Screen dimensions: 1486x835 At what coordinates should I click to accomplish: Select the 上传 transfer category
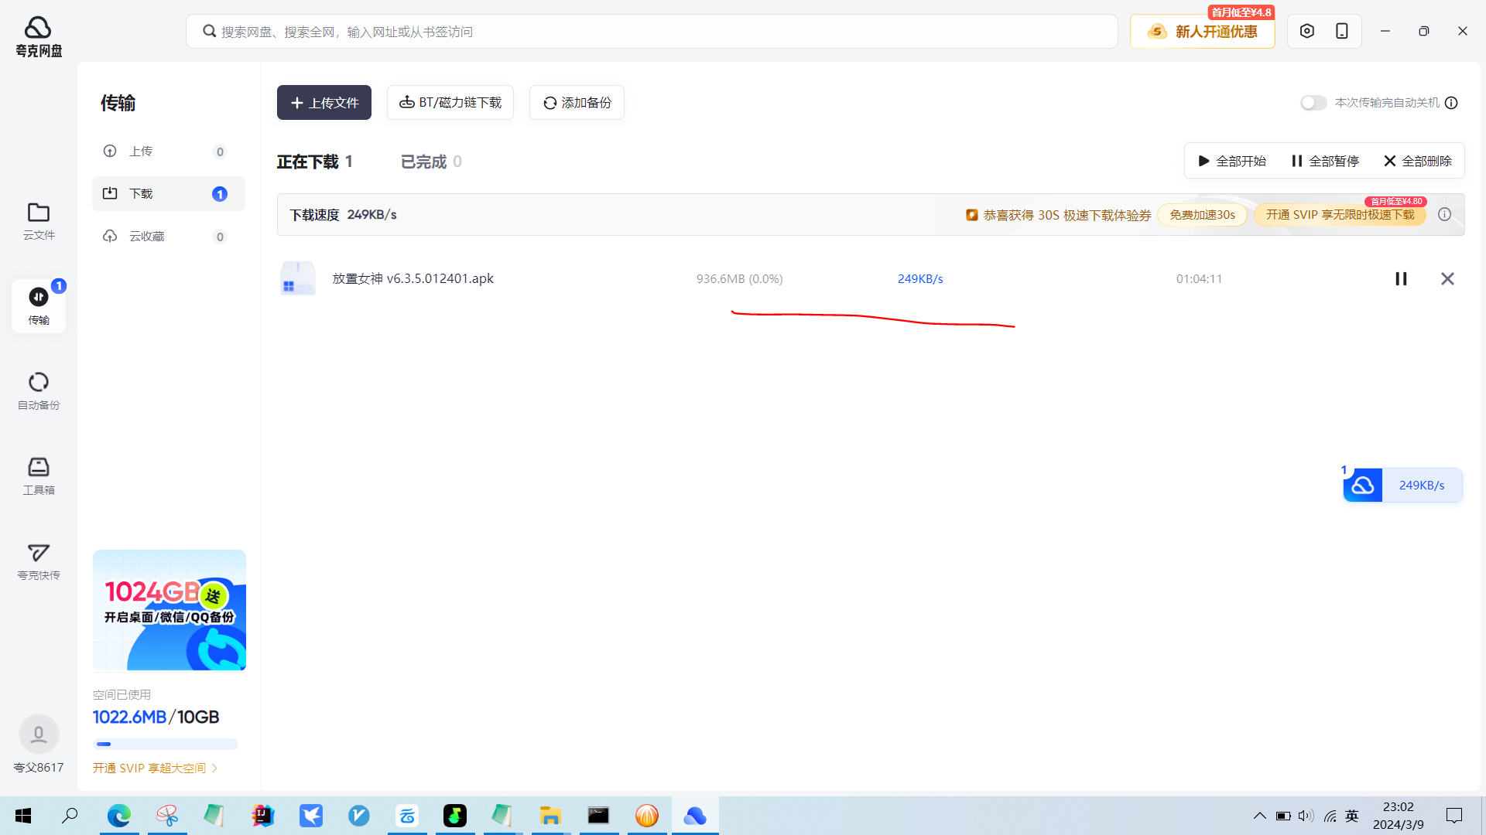(x=169, y=151)
